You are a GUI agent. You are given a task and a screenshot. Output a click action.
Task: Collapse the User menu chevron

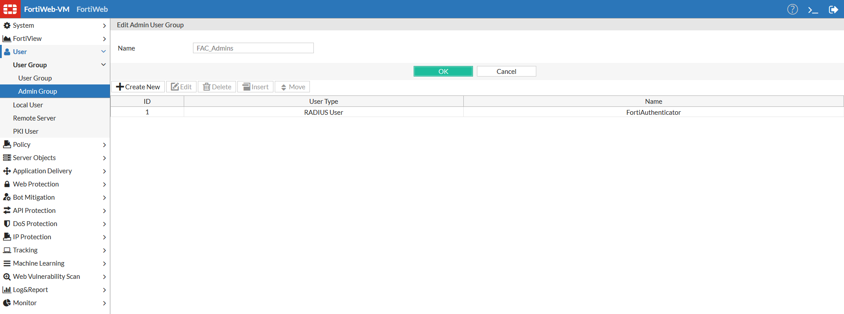(x=104, y=51)
